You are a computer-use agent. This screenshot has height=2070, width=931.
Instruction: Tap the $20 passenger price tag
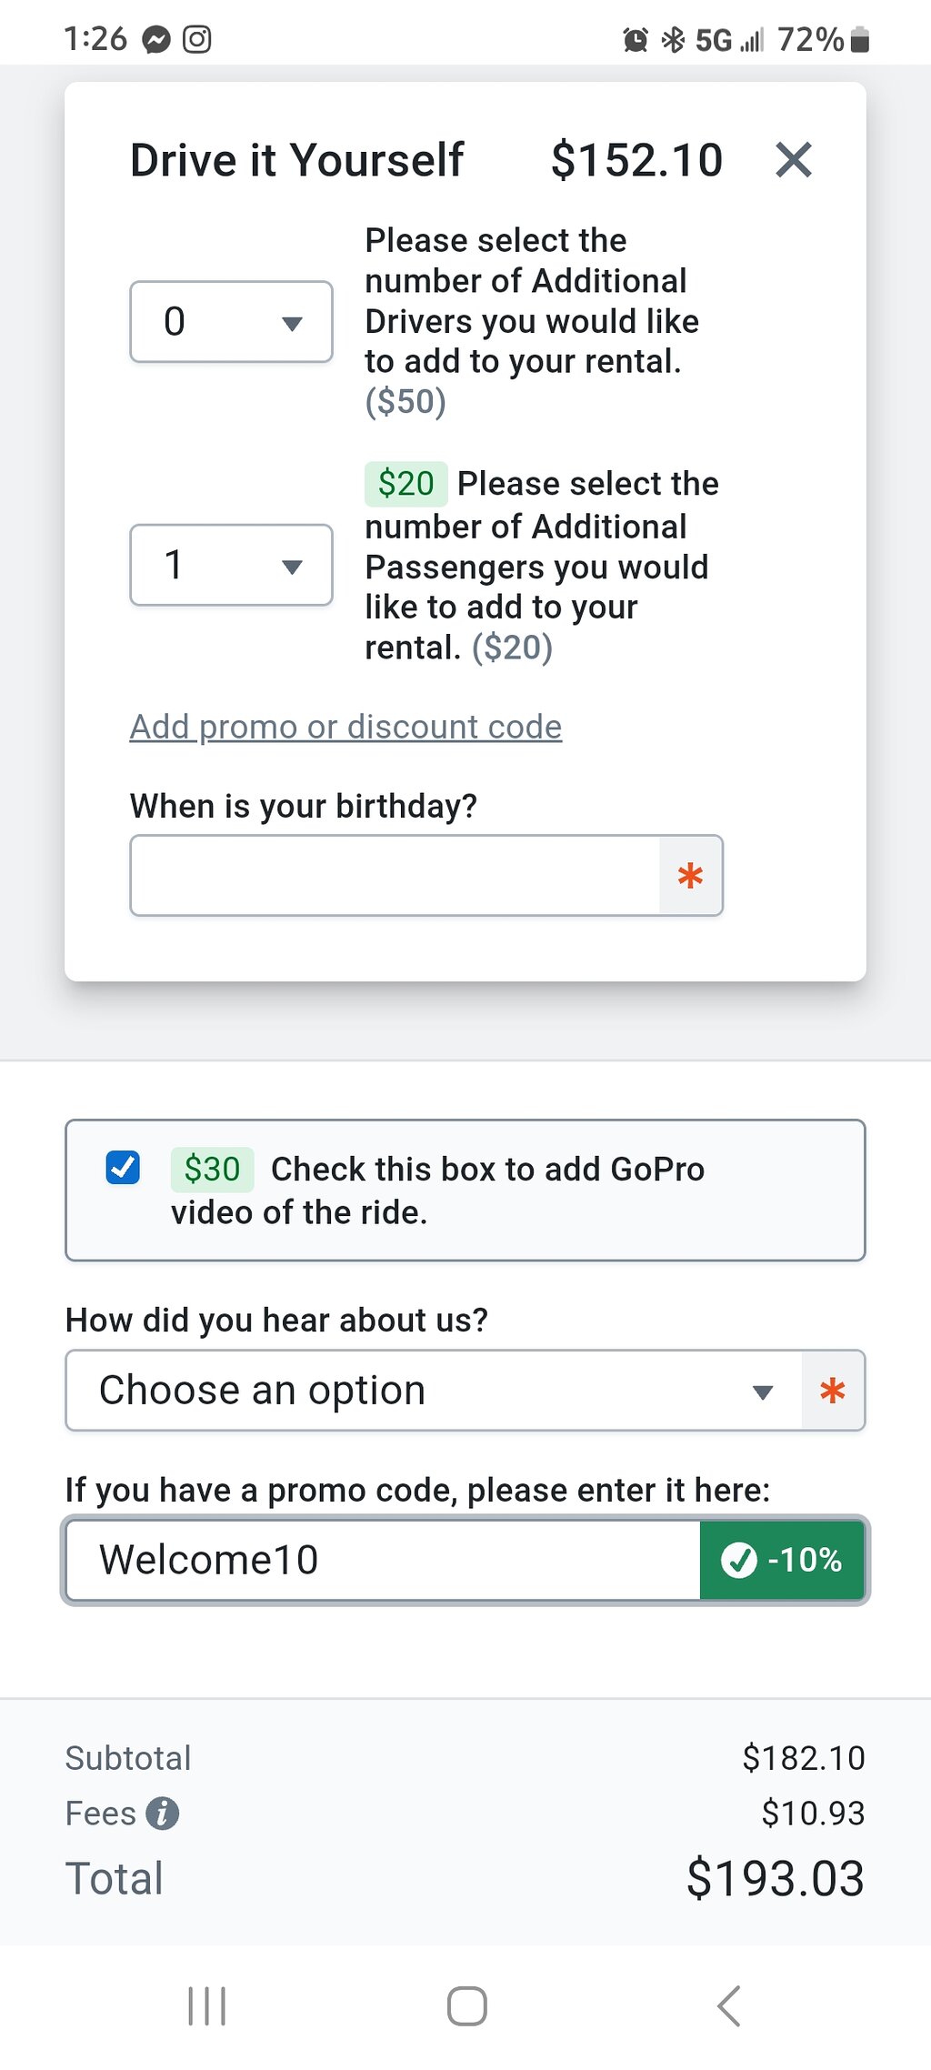point(405,484)
